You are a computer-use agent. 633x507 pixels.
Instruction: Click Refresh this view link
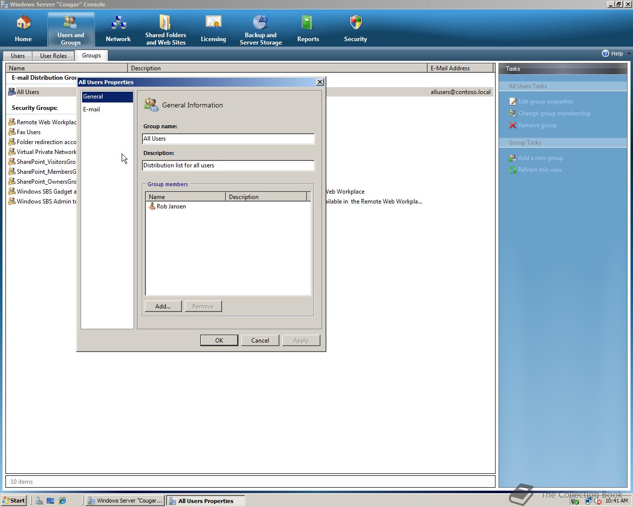click(x=540, y=170)
